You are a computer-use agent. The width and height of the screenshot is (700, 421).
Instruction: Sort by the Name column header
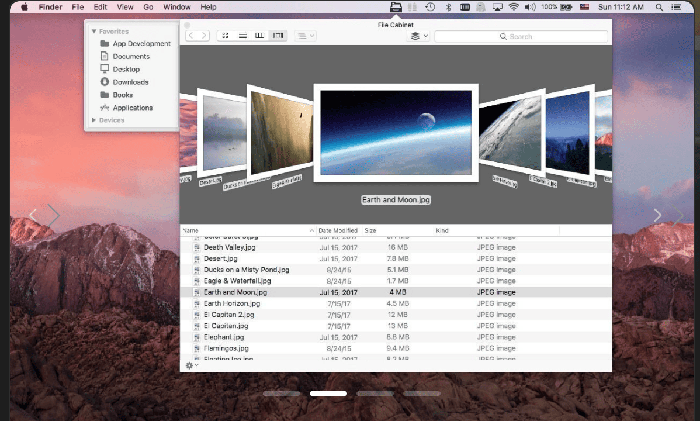point(248,230)
